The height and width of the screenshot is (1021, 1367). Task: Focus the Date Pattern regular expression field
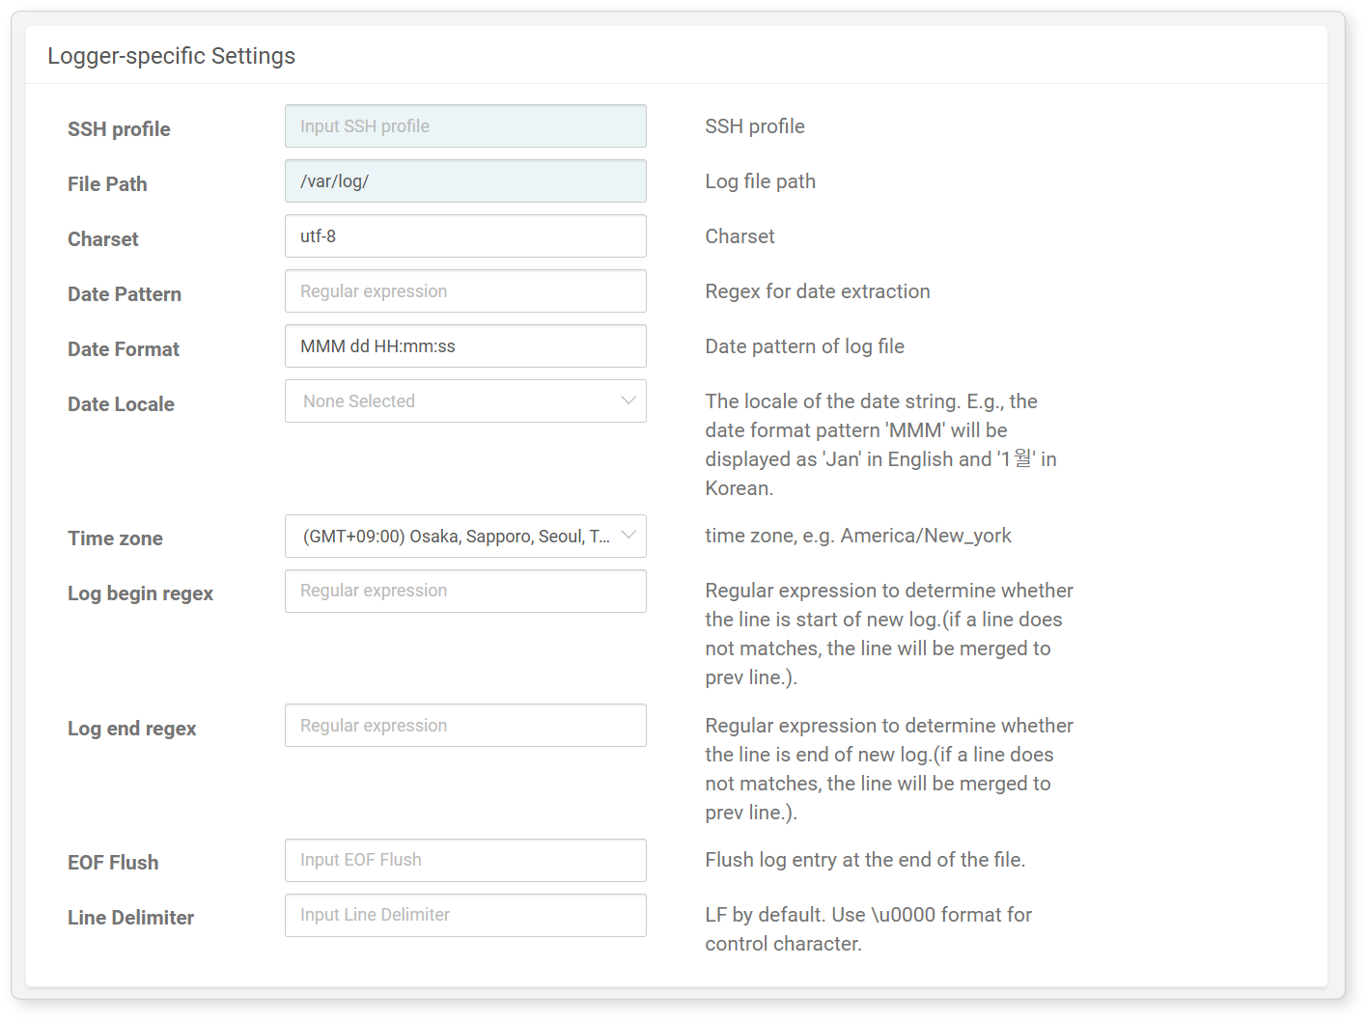(x=465, y=291)
